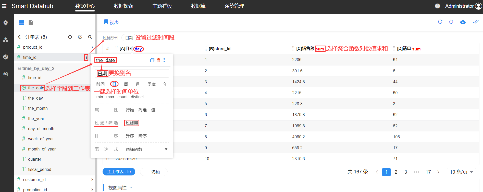
Task: Select 日 time unit option
Action: pyautogui.click(x=114, y=84)
